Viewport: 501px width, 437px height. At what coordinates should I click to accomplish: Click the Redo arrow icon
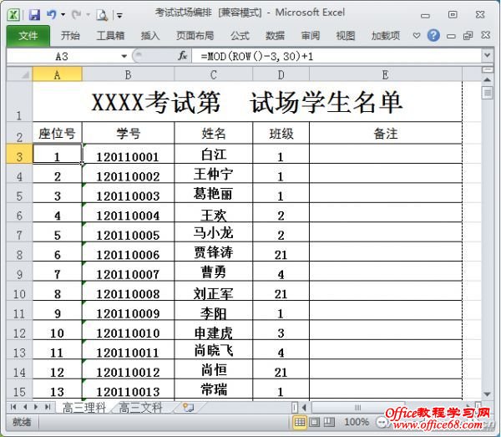76,14
